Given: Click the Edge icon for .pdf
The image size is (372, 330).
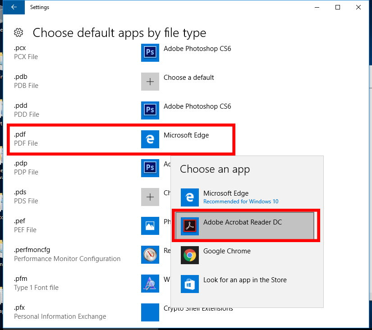Looking at the screenshot, I should pos(150,139).
